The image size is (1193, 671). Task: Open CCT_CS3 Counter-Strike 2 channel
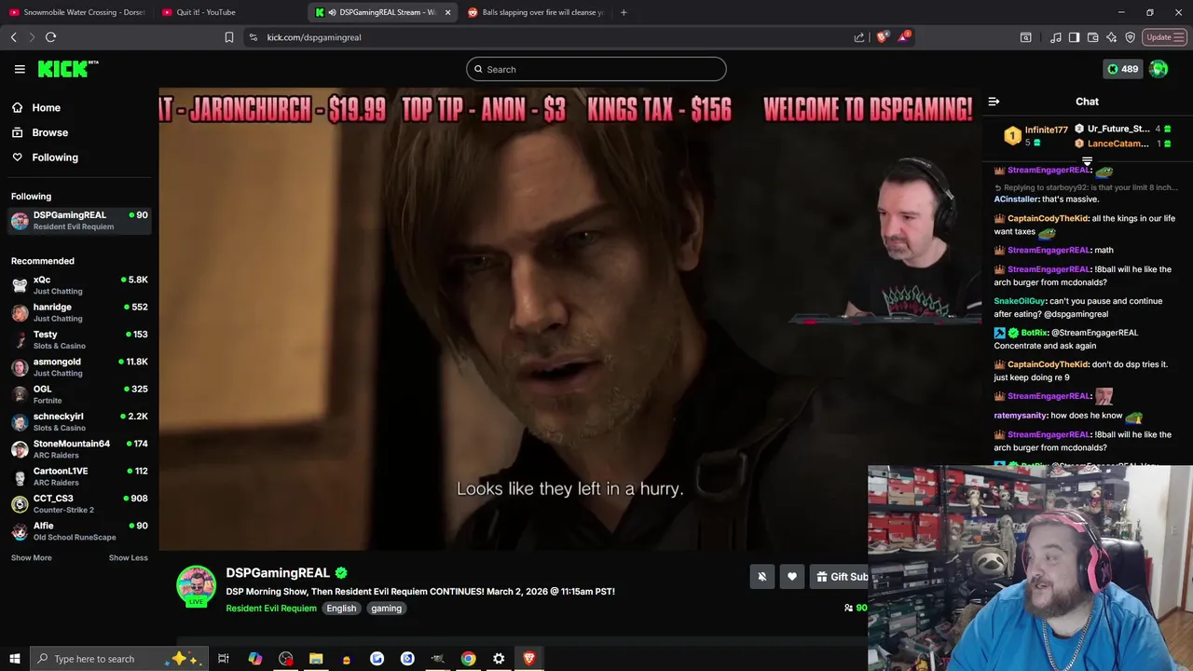click(79, 503)
